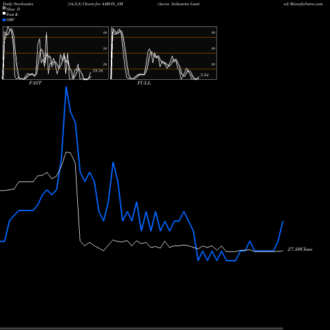The image size is (330, 330).
Task: Click the FAST label under the chart
Action: click(36, 83)
